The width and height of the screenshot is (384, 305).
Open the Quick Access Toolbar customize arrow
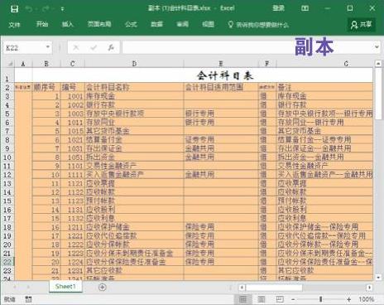[x=63, y=9]
